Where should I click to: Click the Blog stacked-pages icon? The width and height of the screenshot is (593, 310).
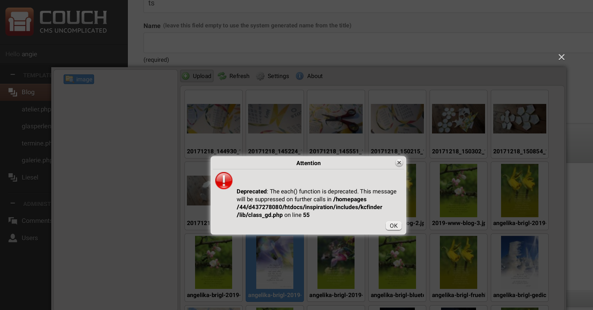[x=13, y=92]
